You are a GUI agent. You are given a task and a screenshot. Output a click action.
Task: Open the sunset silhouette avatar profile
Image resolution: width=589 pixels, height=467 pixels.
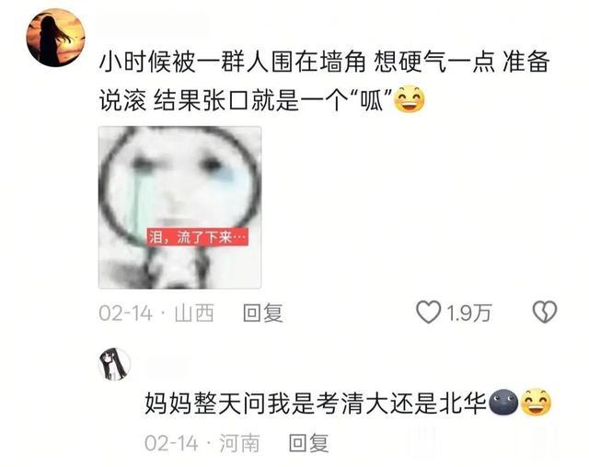(55, 38)
